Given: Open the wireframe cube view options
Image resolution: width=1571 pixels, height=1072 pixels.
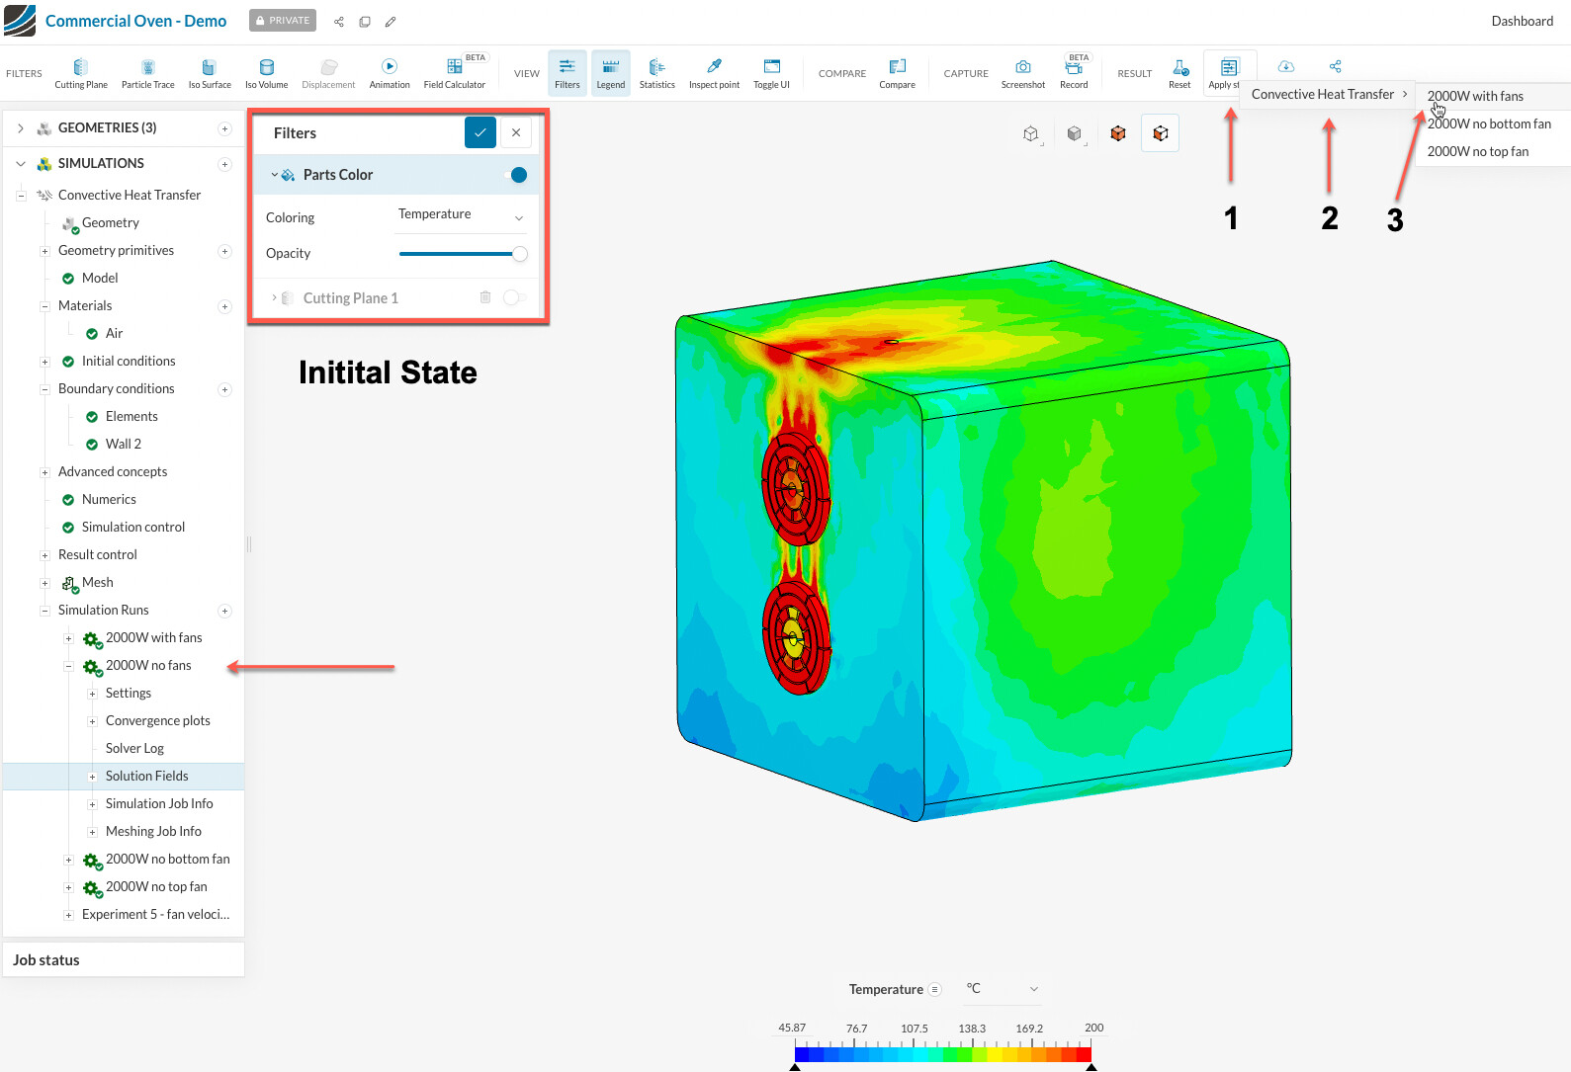Looking at the screenshot, I should pos(1032,133).
